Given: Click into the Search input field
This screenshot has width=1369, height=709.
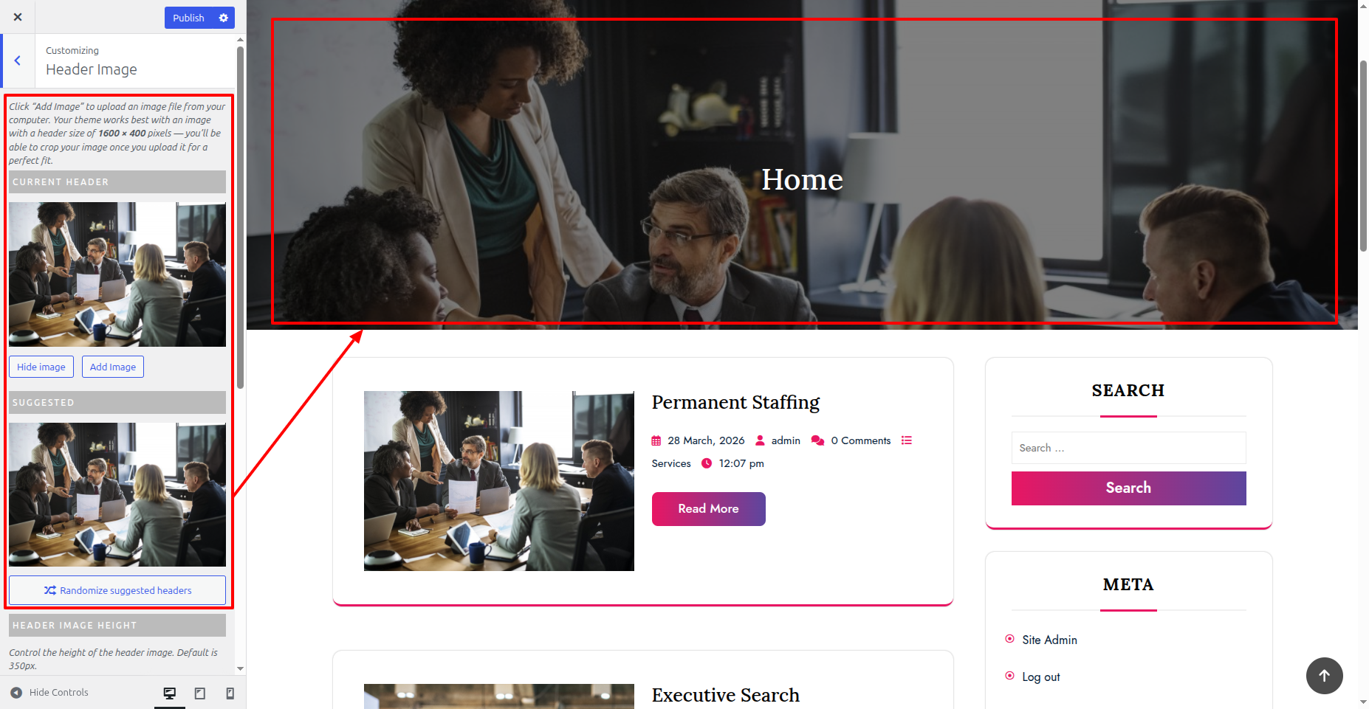Looking at the screenshot, I should click(1128, 448).
